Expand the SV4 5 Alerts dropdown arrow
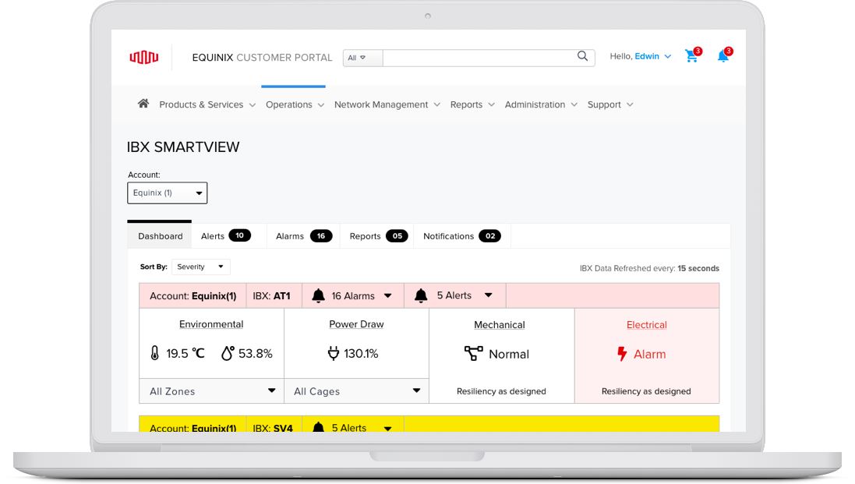855x484 pixels. tap(387, 429)
